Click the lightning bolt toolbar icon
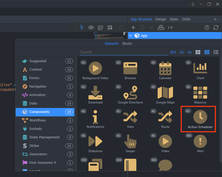 point(82,28)
